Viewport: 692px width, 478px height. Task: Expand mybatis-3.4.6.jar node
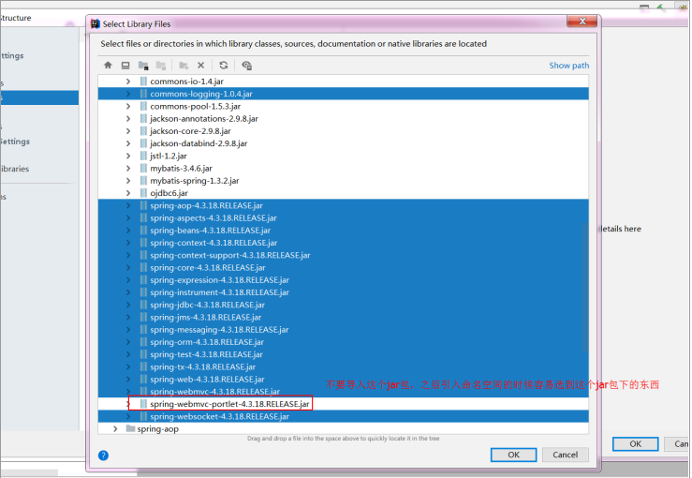[x=128, y=169]
